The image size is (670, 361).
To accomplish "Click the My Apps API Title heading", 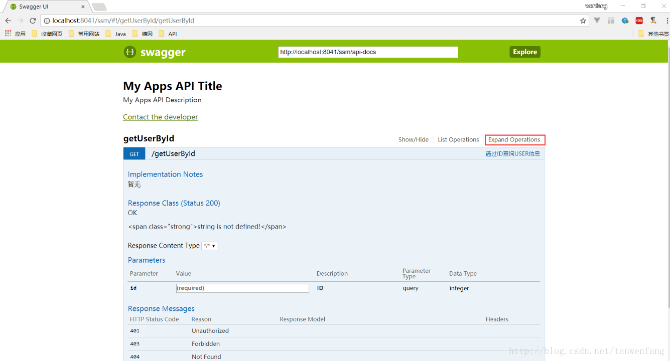I will coord(173,86).
